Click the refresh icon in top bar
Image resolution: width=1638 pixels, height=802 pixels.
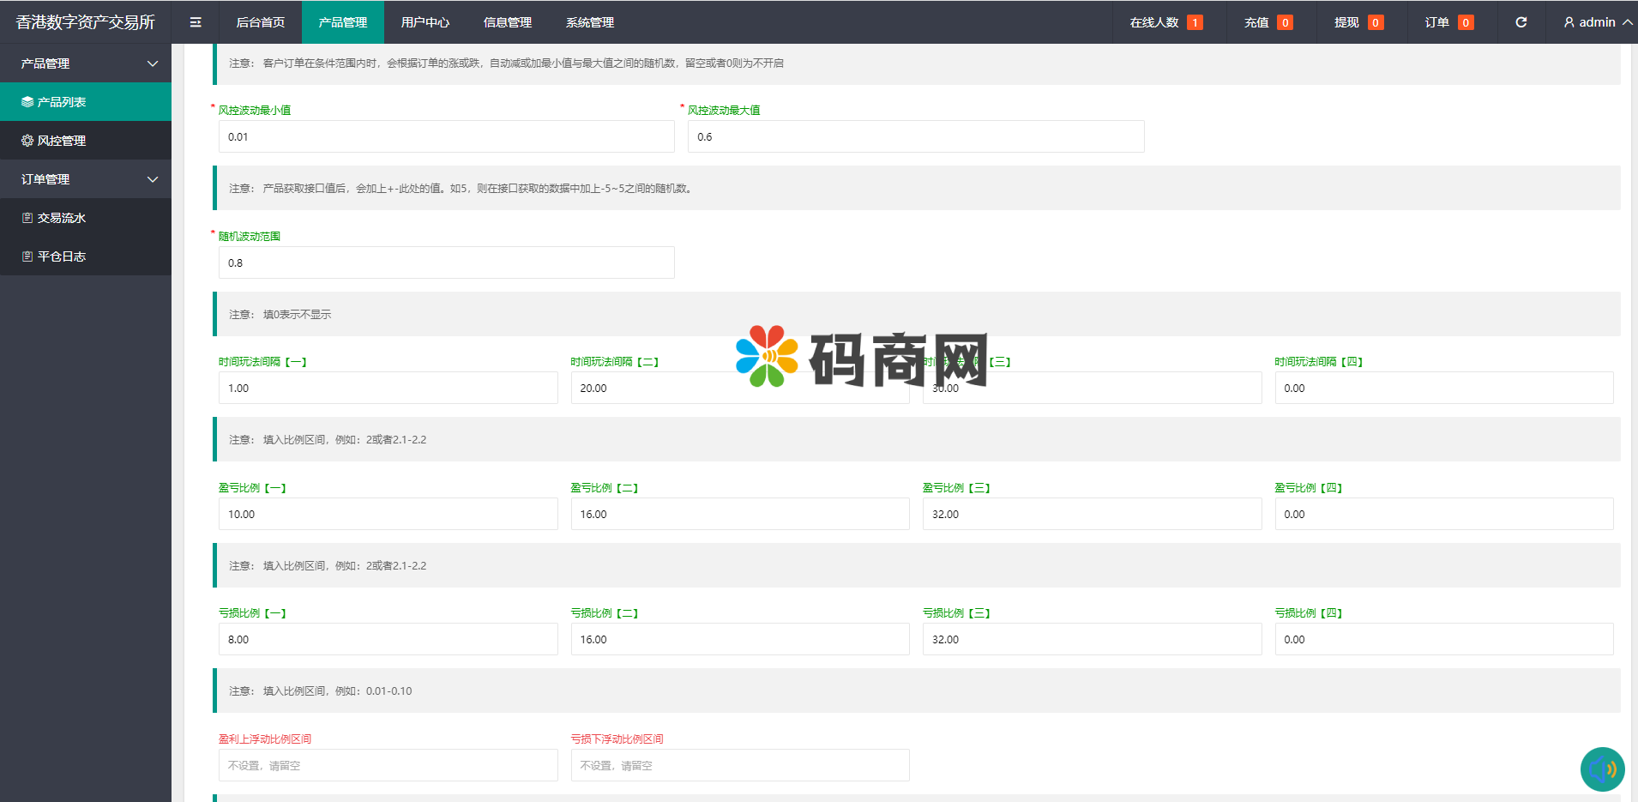click(1521, 22)
